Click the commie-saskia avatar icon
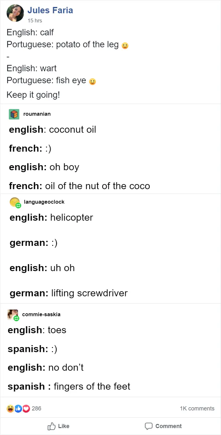 tap(14, 315)
